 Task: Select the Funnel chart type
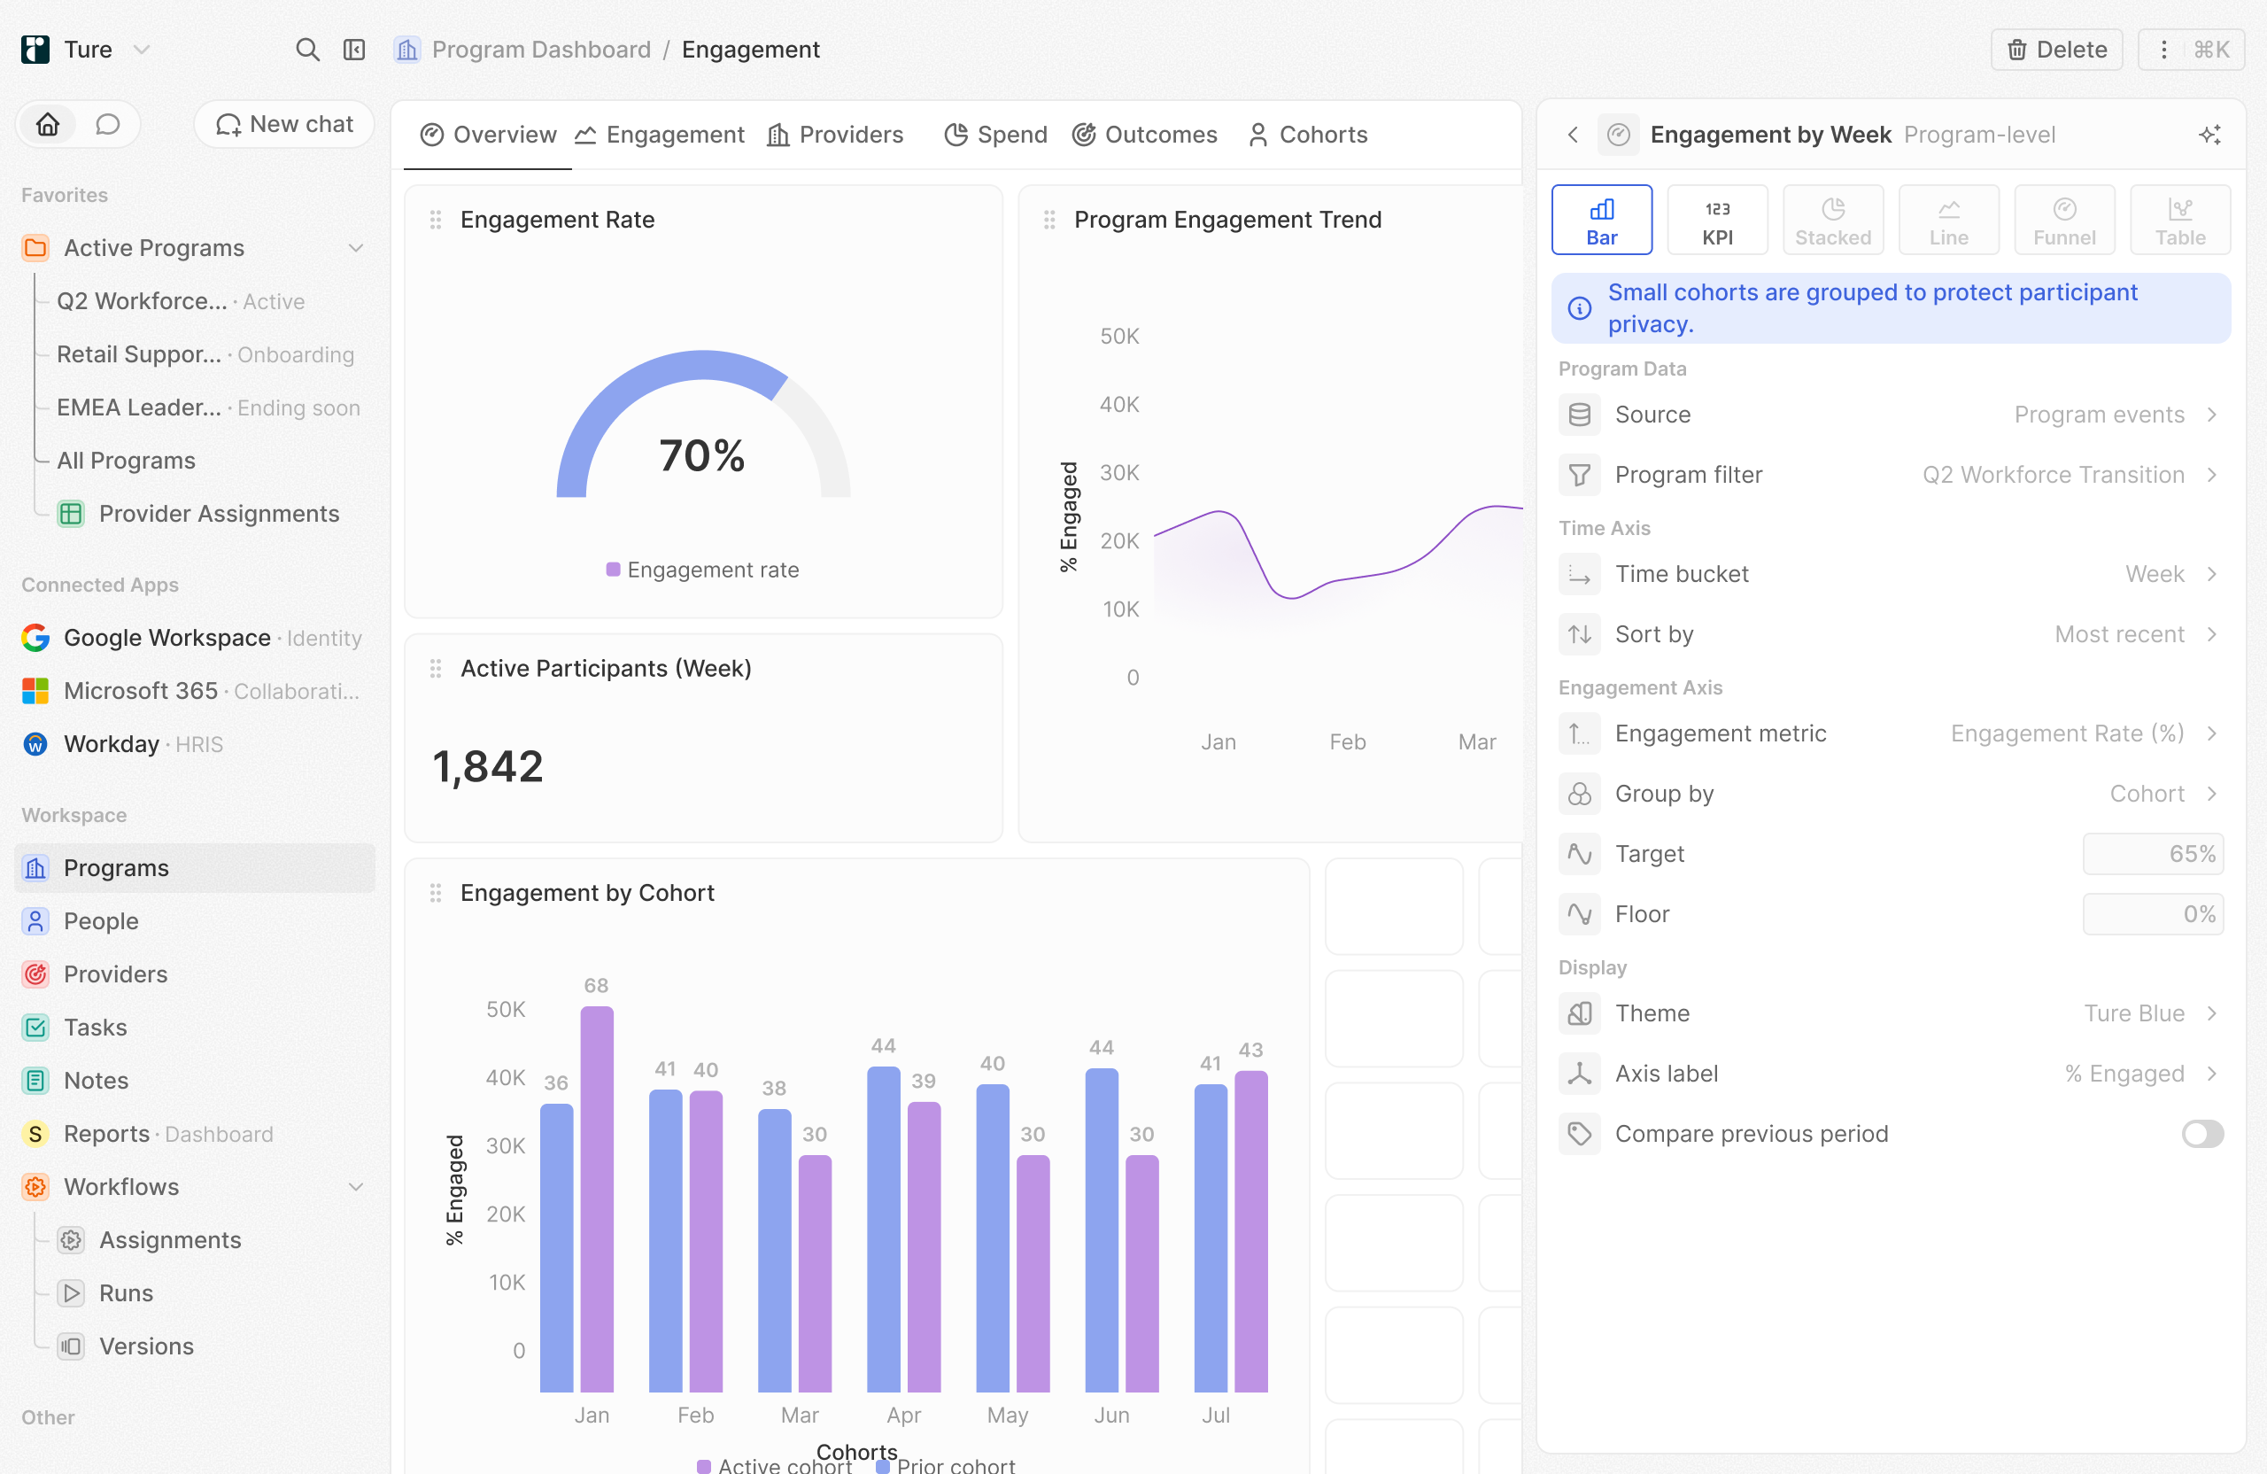pyautogui.click(x=2064, y=220)
